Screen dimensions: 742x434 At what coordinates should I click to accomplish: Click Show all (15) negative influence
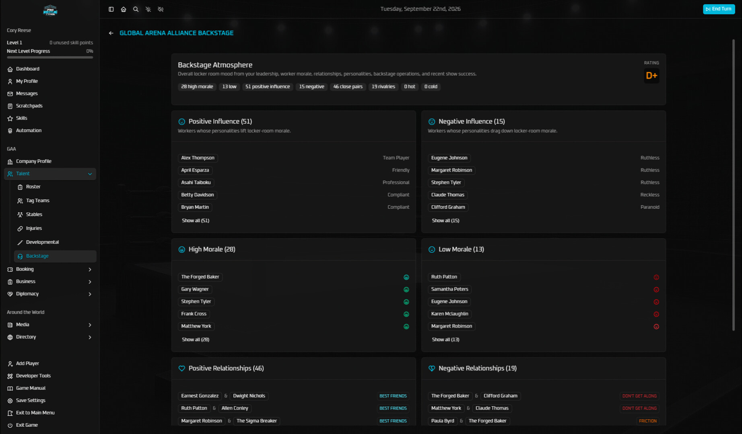coord(445,221)
